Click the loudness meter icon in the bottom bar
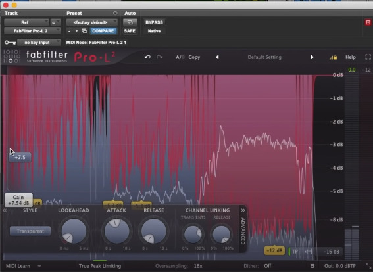 pyautogui.click(x=312, y=266)
